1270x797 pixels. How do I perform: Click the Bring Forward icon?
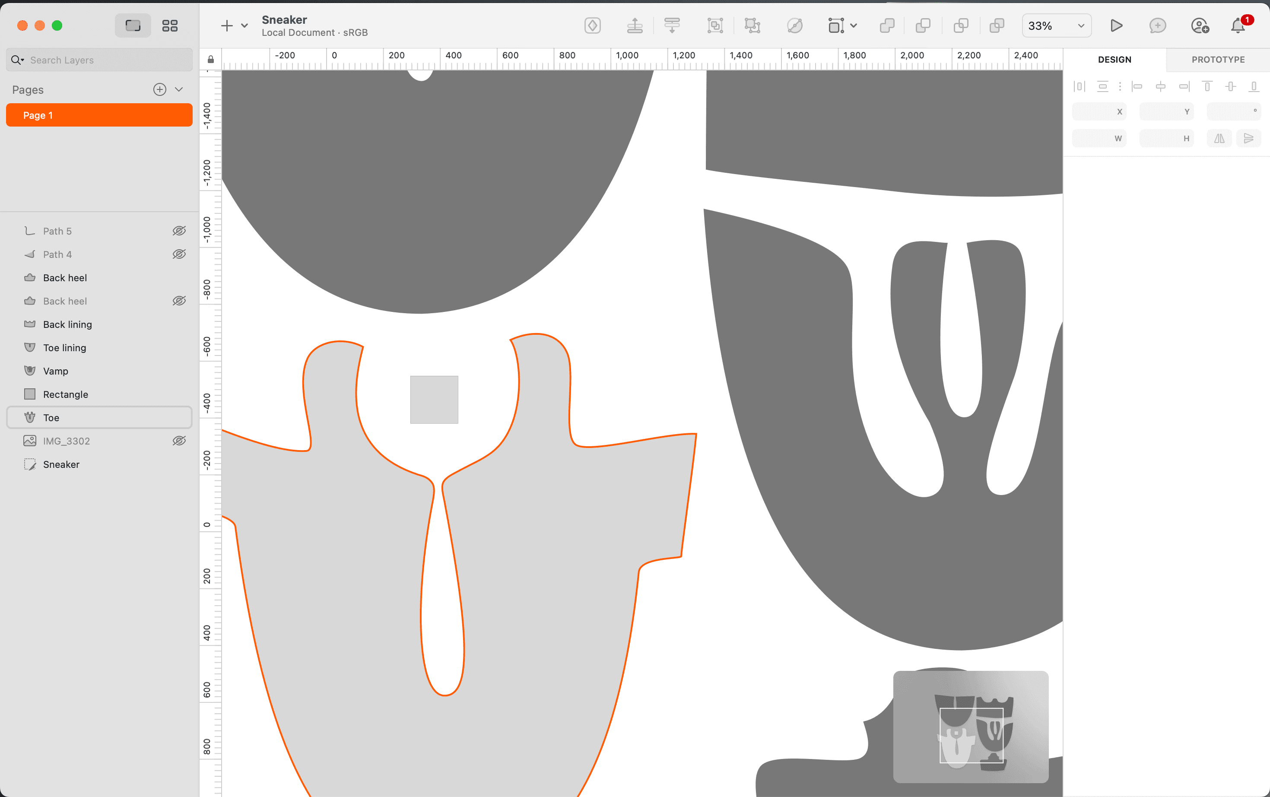pos(635,25)
